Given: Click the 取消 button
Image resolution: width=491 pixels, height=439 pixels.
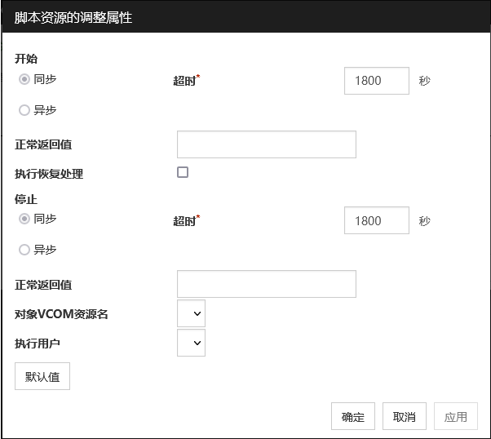Looking at the screenshot, I should (x=404, y=416).
